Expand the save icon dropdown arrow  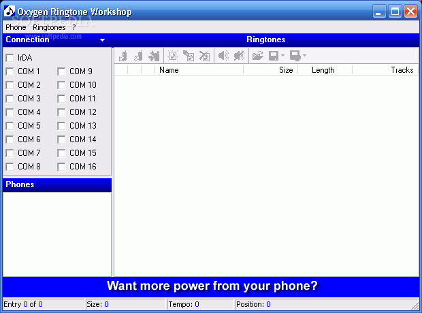(282, 56)
